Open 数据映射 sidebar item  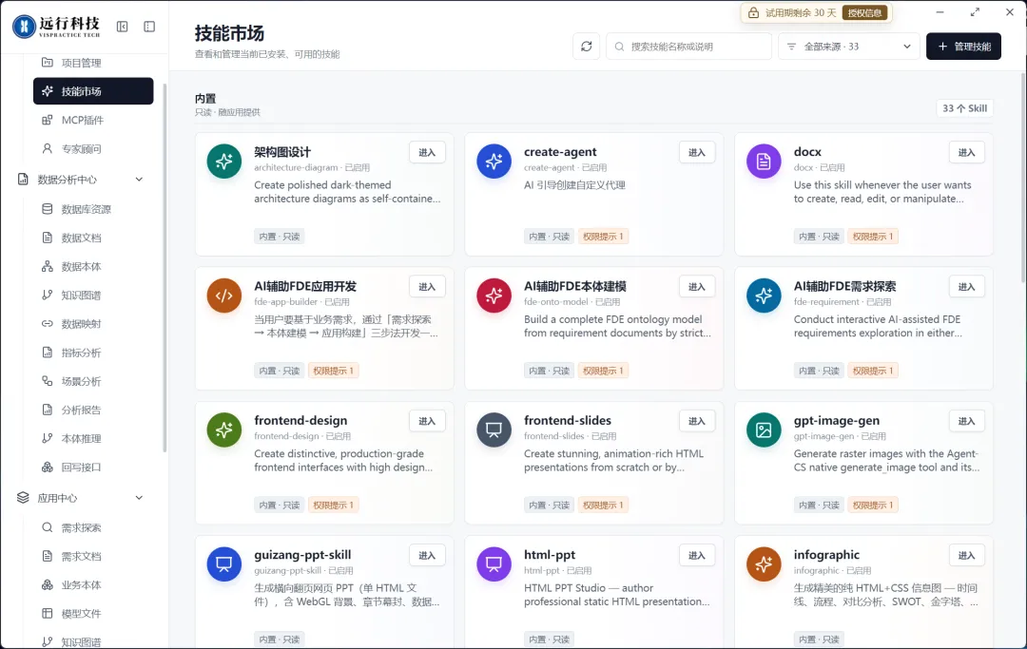click(x=93, y=324)
